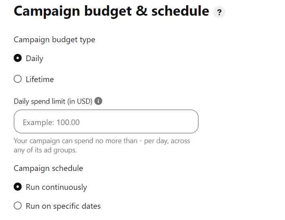Enable the Run on specific dates option
The width and height of the screenshot is (285, 220).
coord(18,206)
